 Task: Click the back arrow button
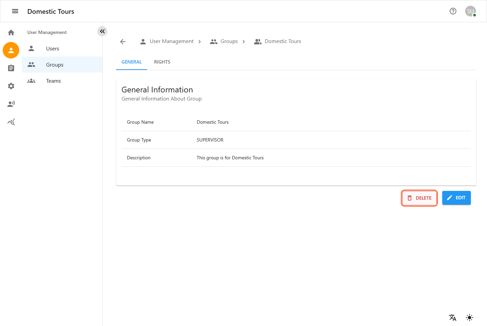tap(123, 42)
